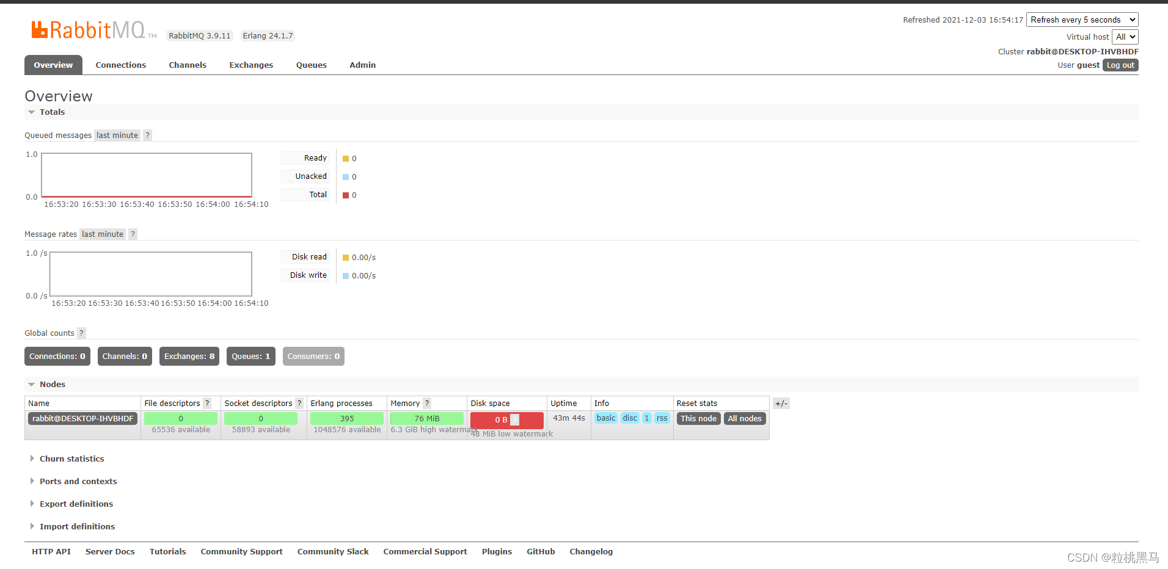The height and width of the screenshot is (569, 1168).
Task: Click the Connections: 0 count button
Action: tap(57, 357)
